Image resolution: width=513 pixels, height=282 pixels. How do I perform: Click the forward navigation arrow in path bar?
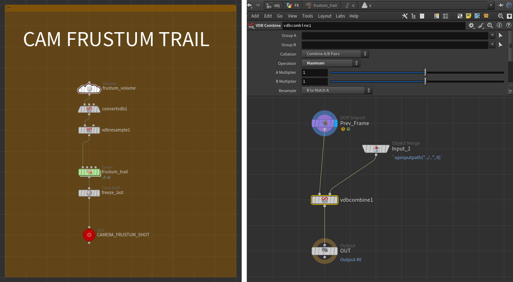pos(257,5)
